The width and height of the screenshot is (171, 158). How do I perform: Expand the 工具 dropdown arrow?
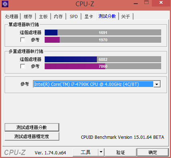101,152
